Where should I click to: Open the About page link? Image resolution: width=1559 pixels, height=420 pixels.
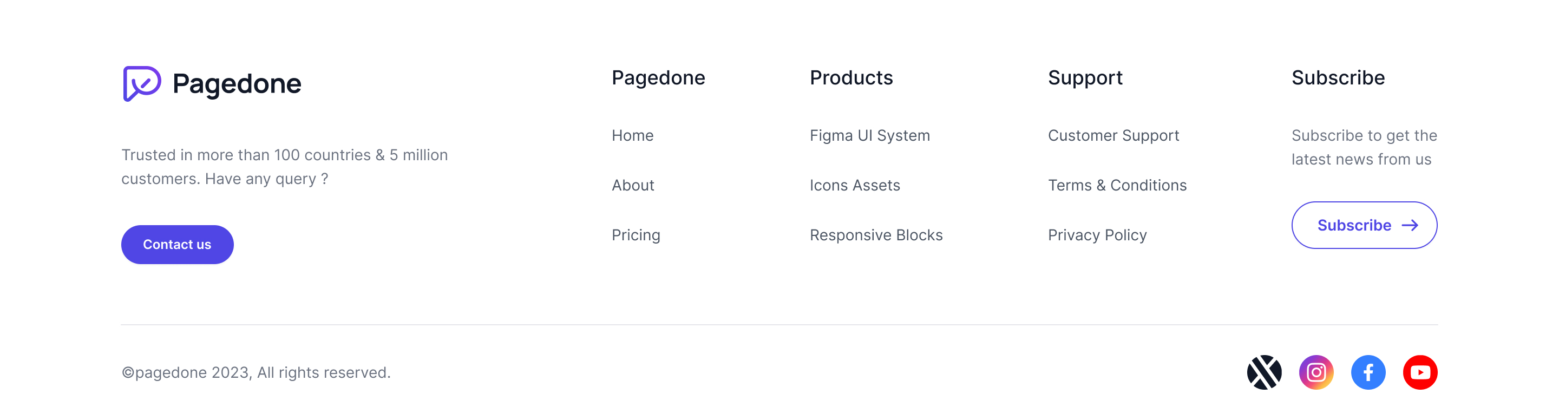(x=632, y=185)
